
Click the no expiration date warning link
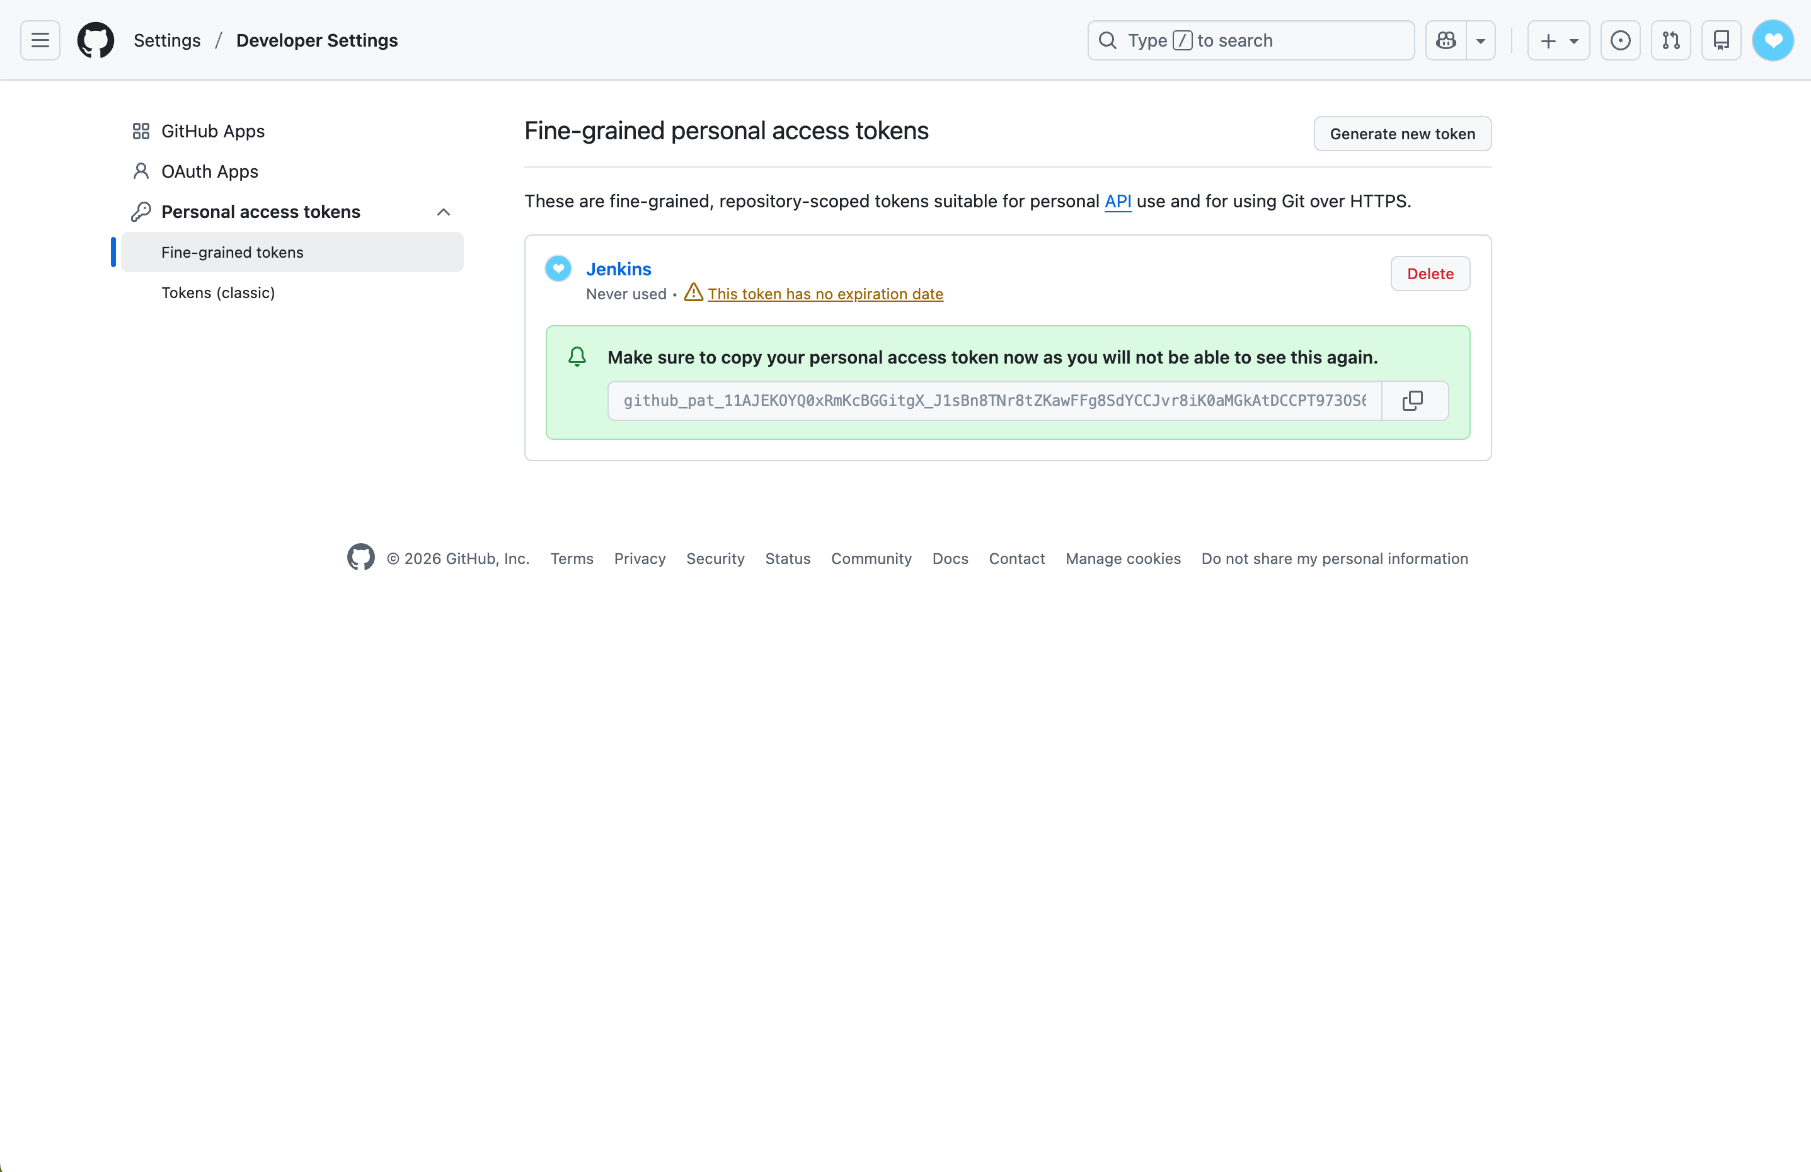click(x=825, y=294)
